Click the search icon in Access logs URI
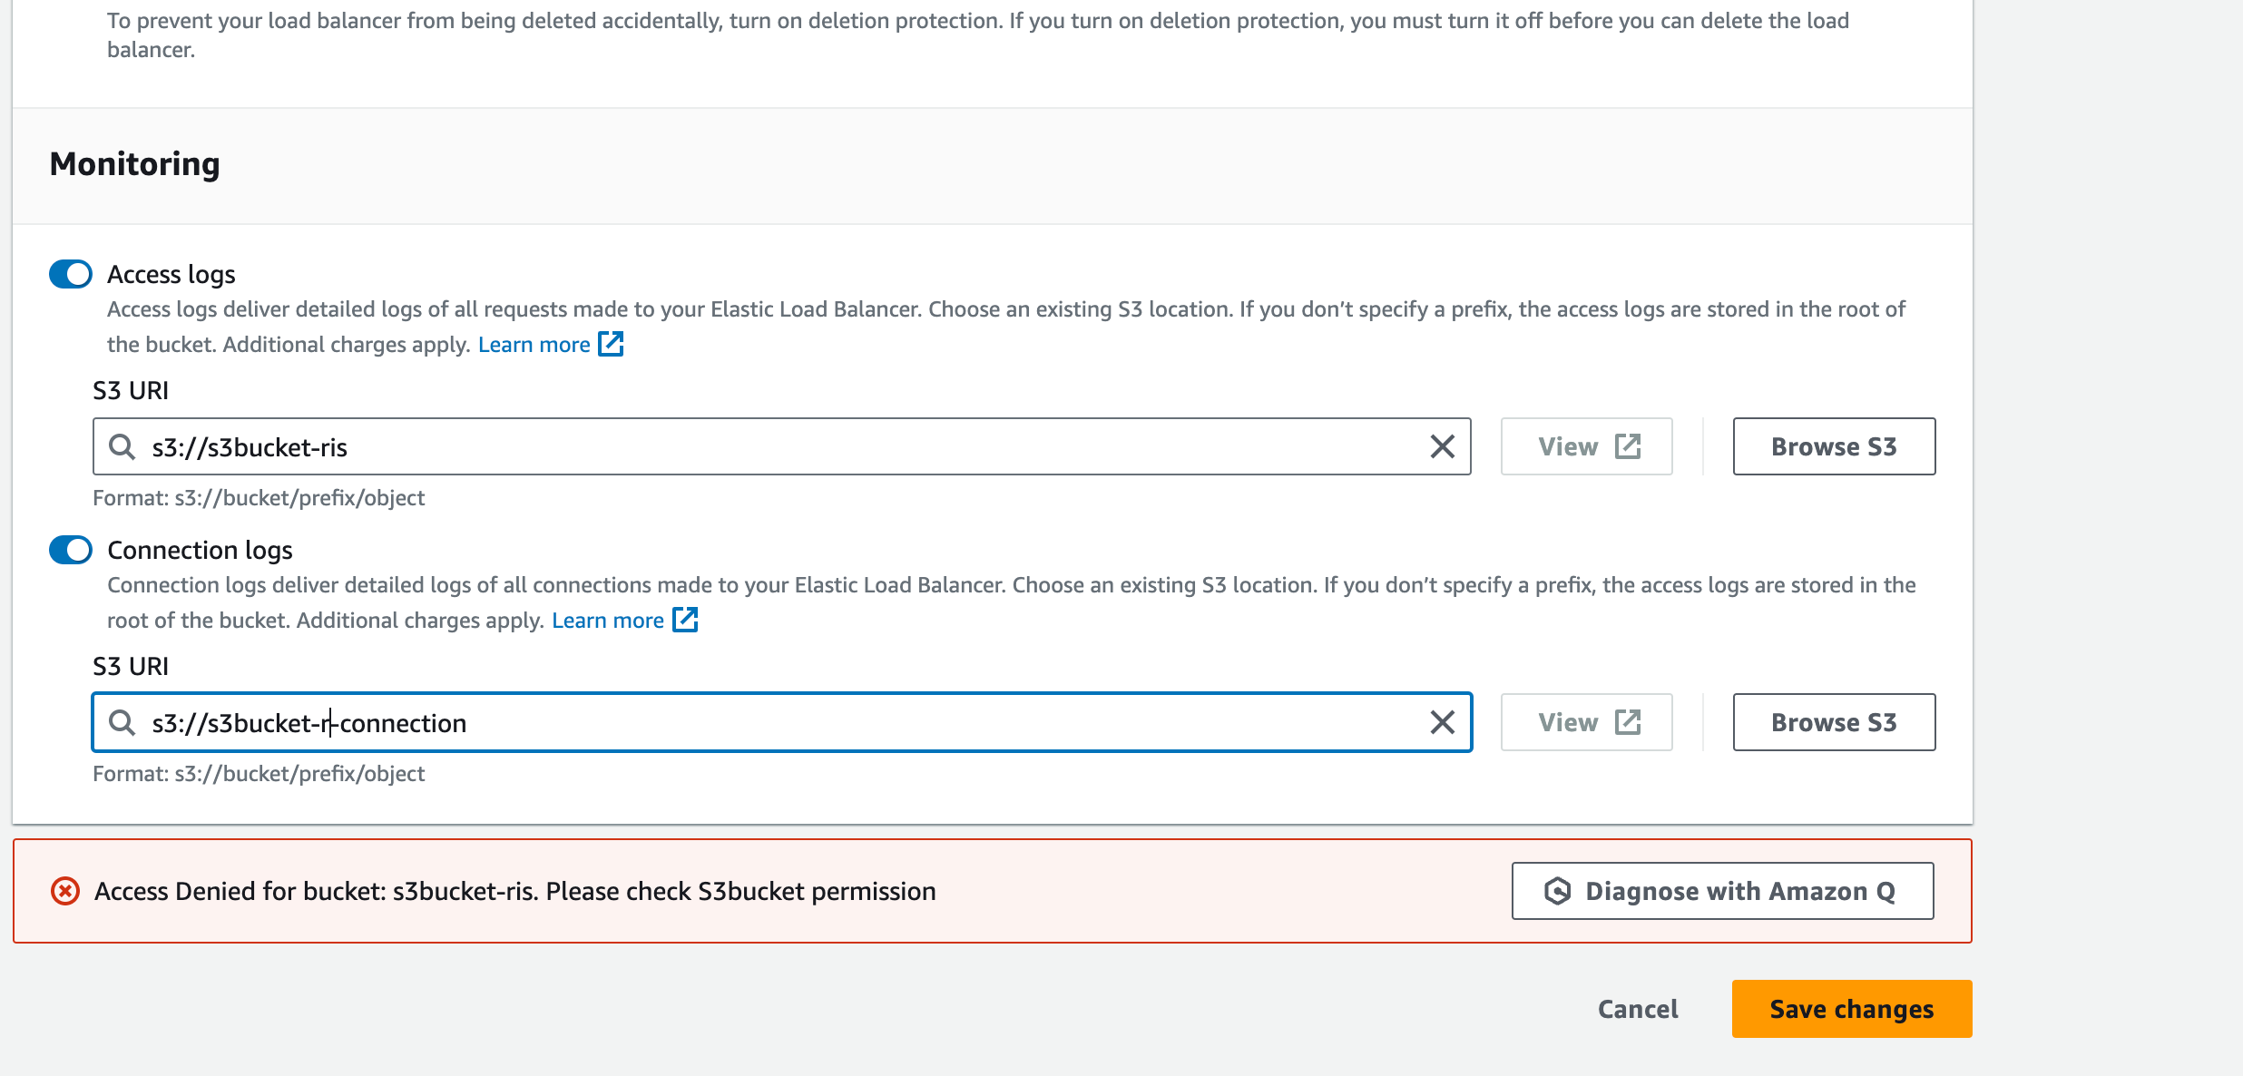2243x1076 pixels. 122,446
